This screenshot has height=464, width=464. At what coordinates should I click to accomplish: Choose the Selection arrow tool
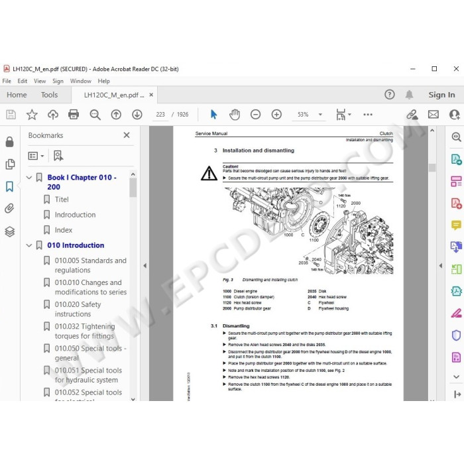click(213, 115)
